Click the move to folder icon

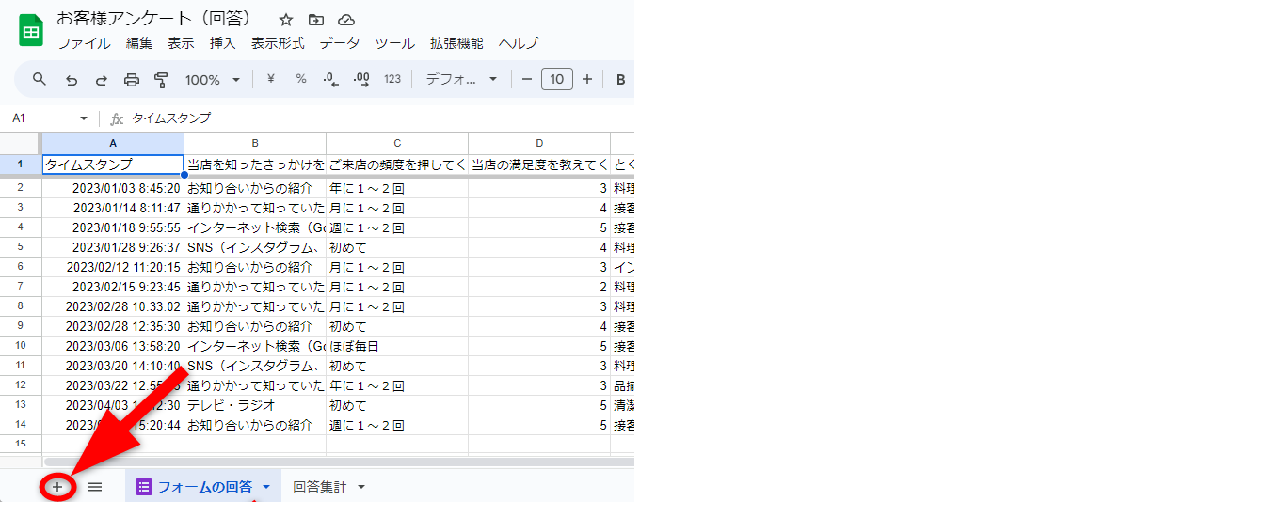point(316,20)
